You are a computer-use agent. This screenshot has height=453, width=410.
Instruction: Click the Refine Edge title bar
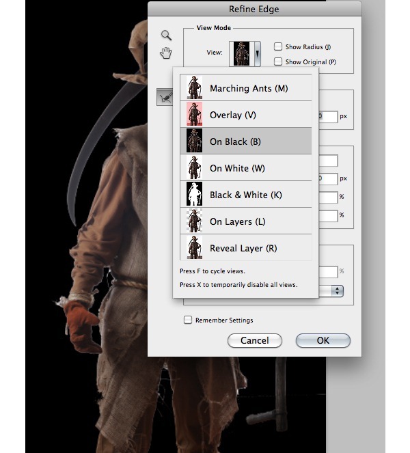tap(254, 9)
